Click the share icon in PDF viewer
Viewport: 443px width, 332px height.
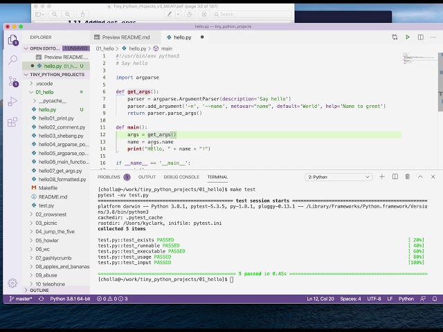[x=82, y=14]
